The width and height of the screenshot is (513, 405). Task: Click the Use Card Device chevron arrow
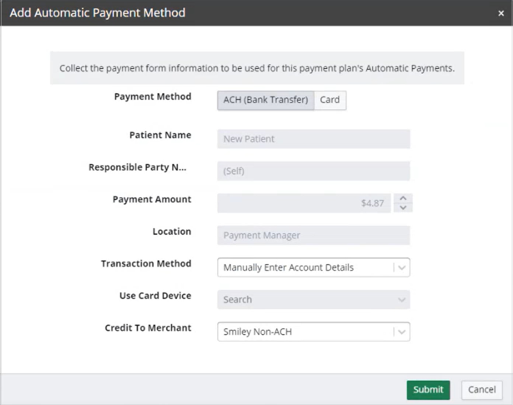[x=402, y=300]
